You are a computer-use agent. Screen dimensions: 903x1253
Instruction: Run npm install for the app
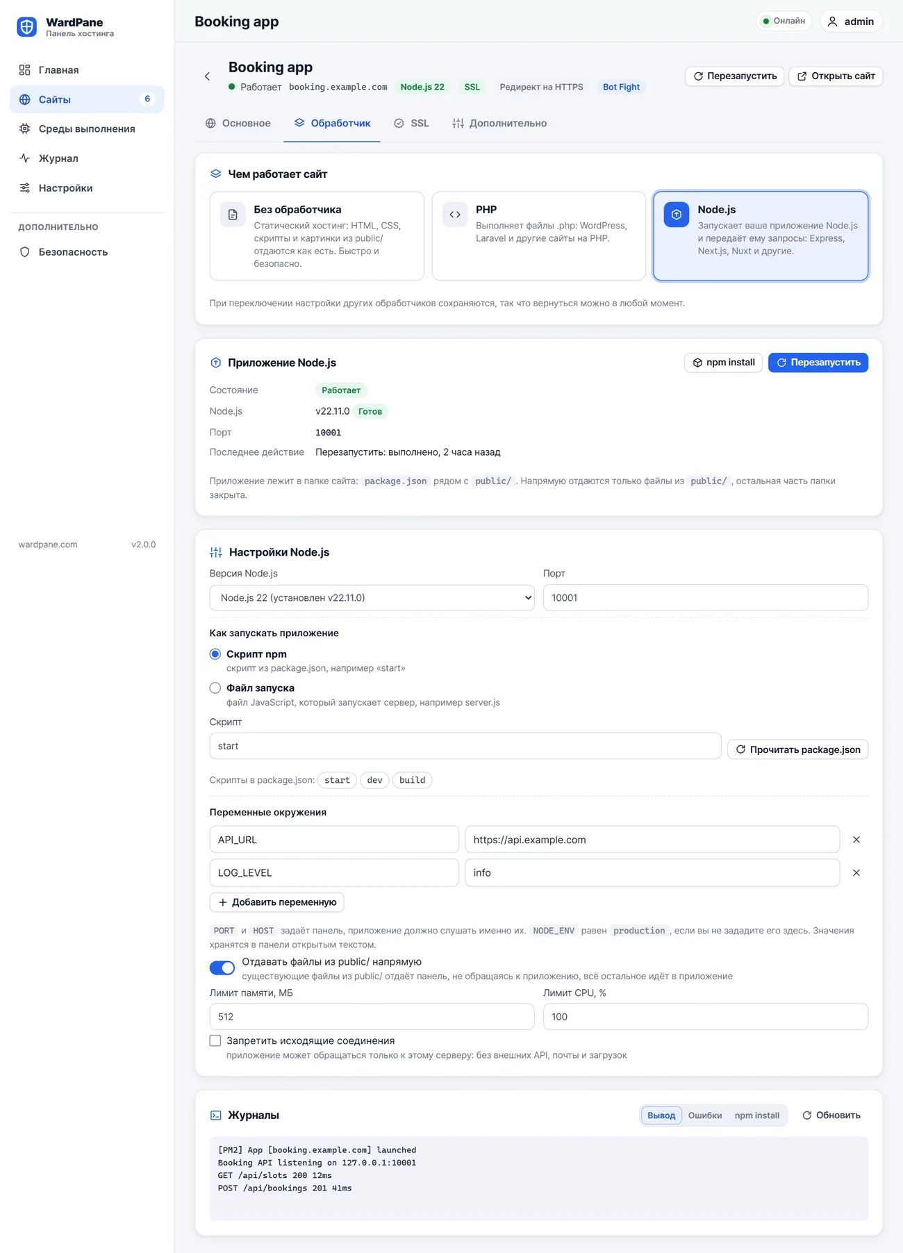(724, 363)
